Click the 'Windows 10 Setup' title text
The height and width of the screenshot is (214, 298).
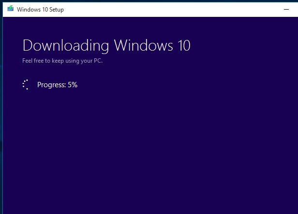pos(40,10)
